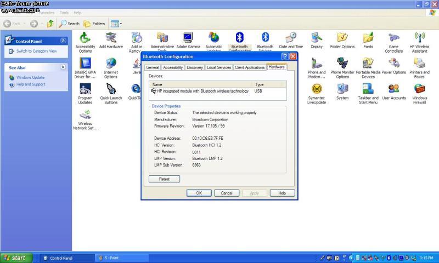
Task: Collapse the Control Panel sidebar section
Action: [x=63, y=41]
